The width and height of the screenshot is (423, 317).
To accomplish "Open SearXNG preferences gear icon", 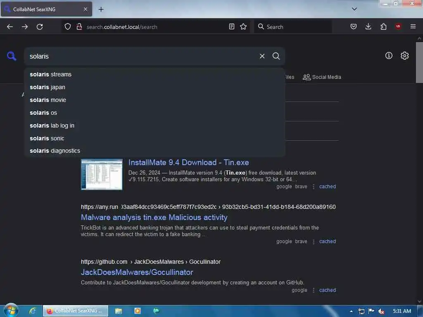I will 404,56.
